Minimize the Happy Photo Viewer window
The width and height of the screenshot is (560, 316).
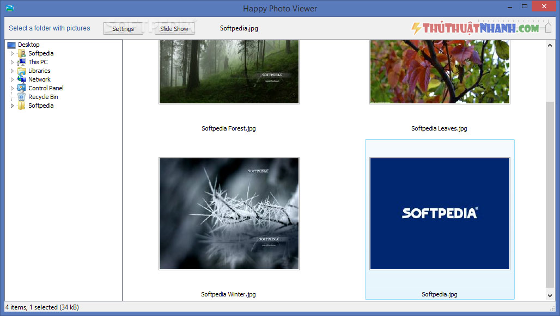510,7
